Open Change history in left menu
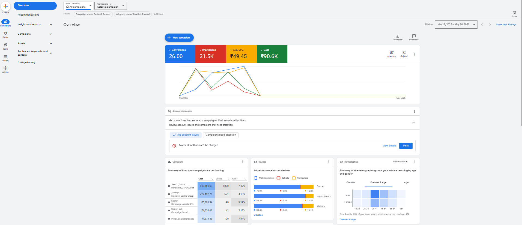Screen dimensions: 522x225 tap(26, 62)
